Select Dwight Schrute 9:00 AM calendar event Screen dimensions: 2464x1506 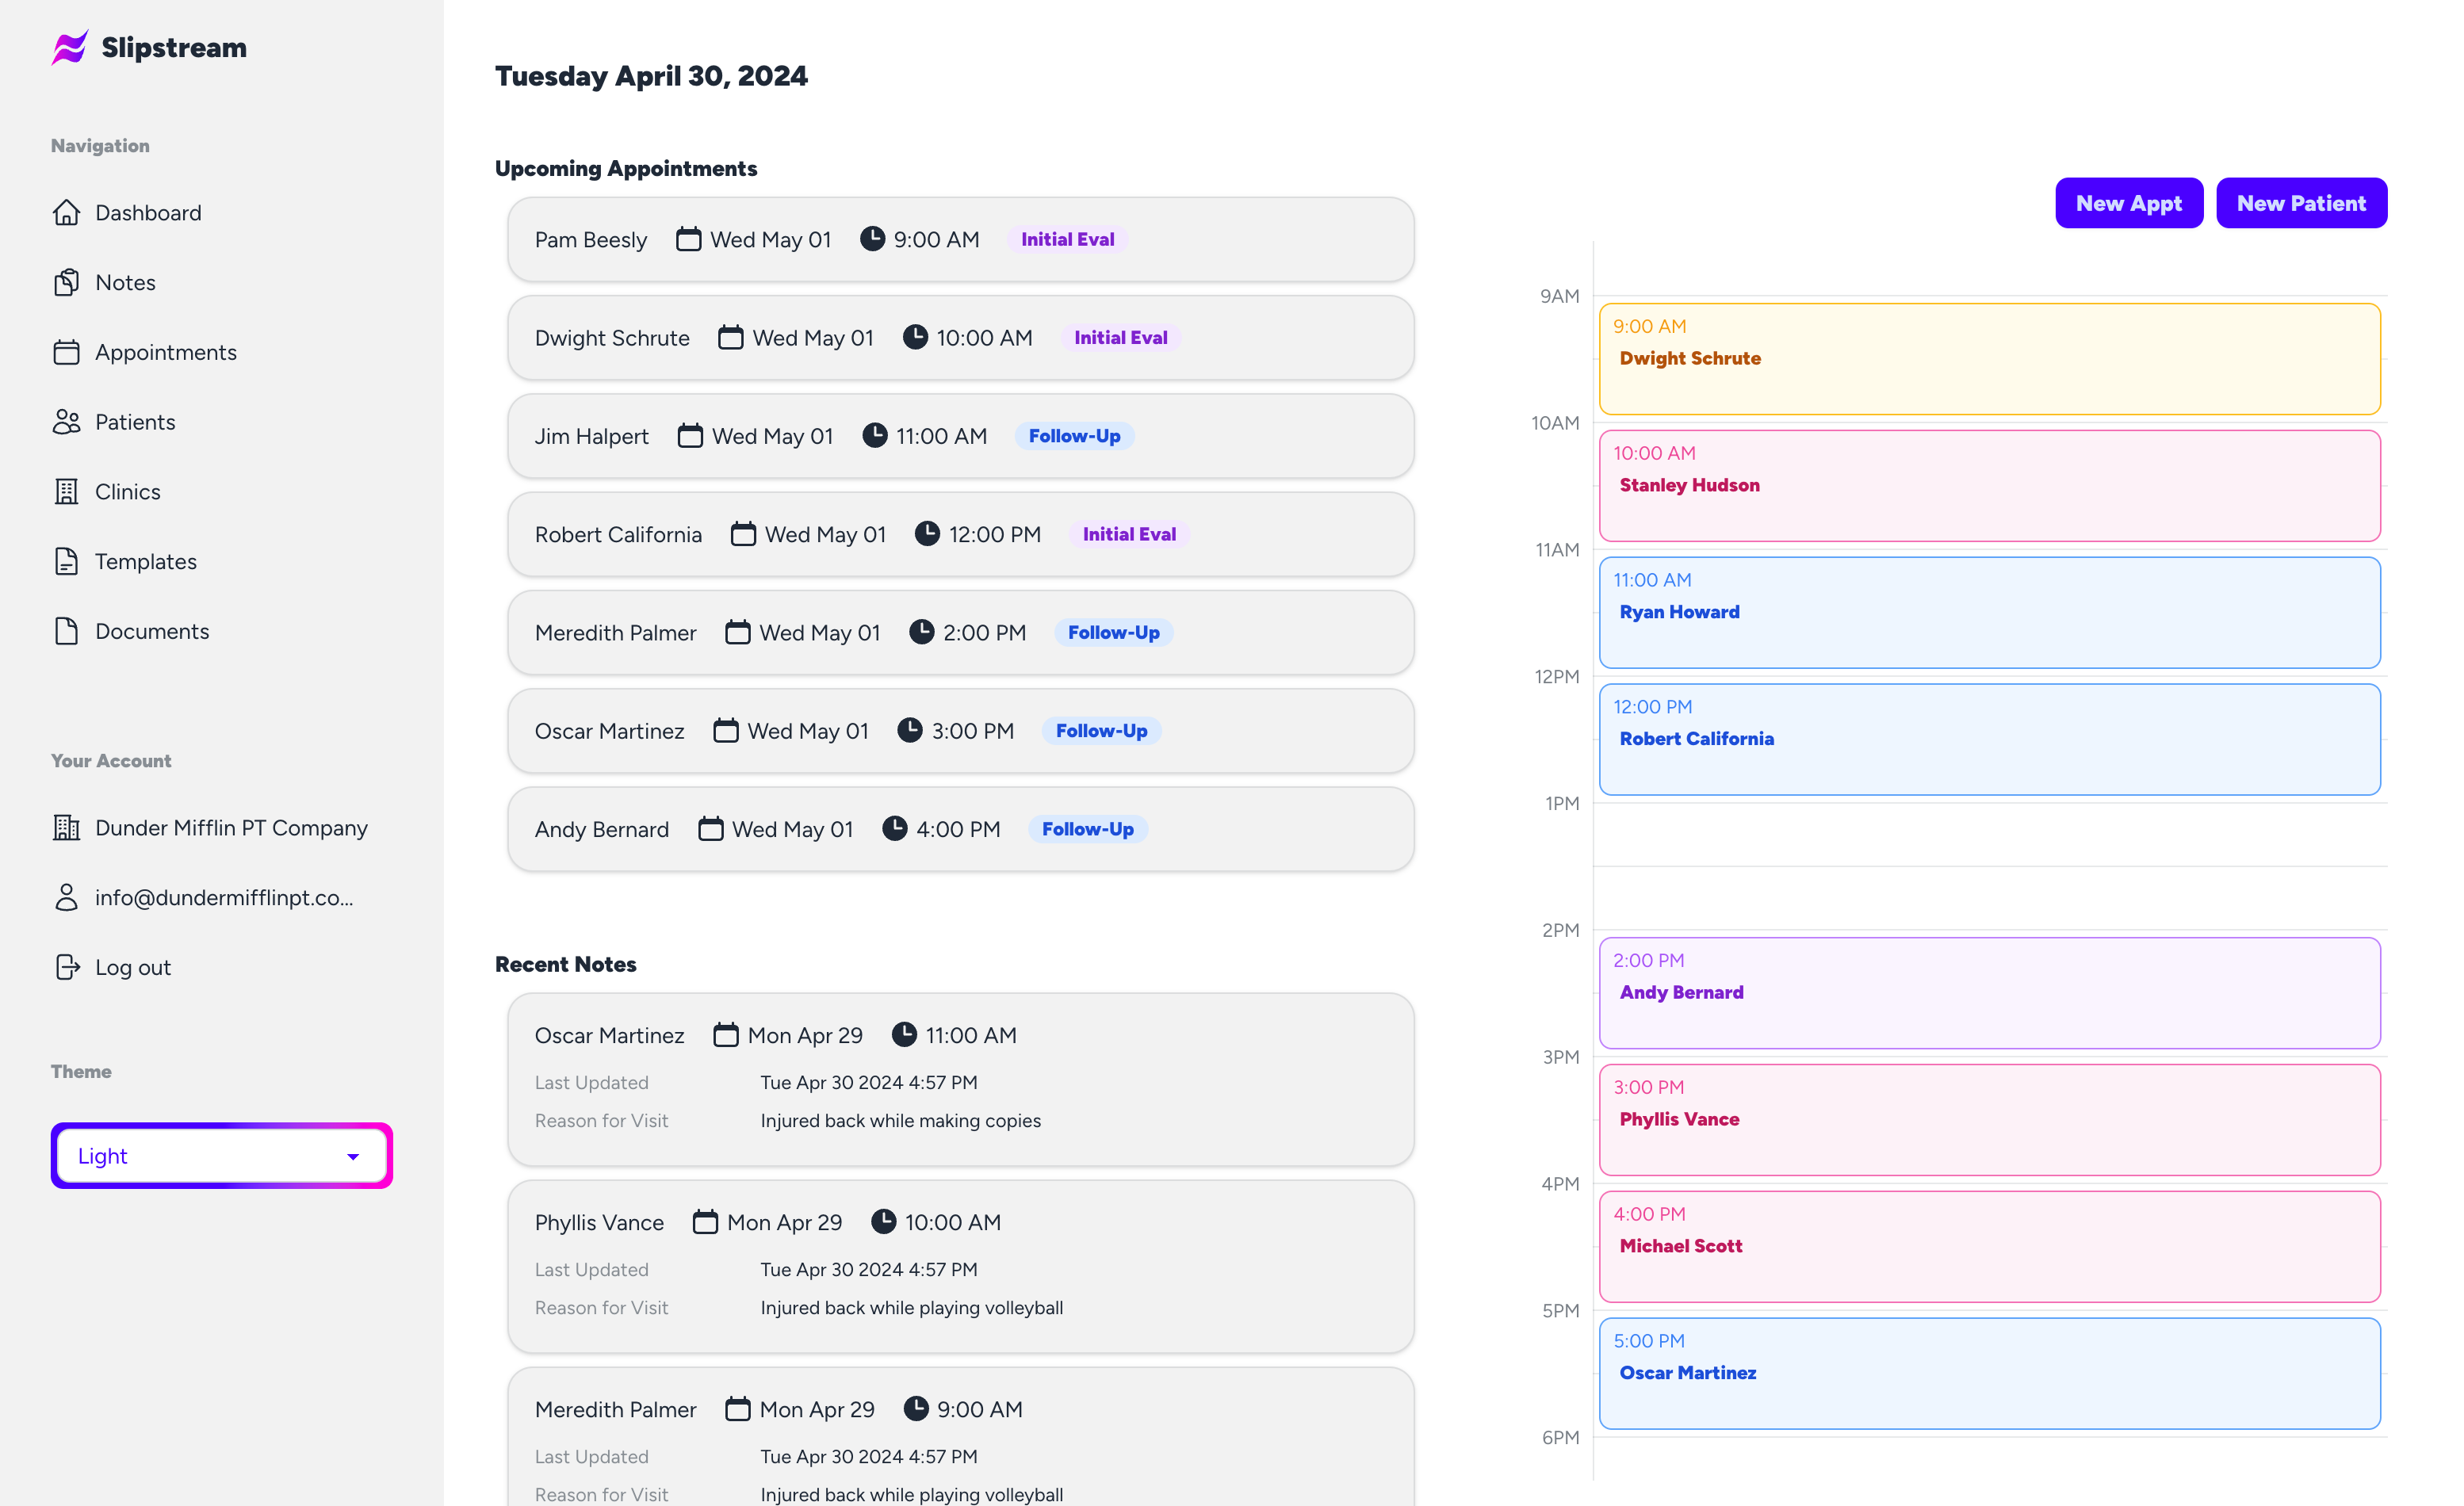(x=1988, y=358)
